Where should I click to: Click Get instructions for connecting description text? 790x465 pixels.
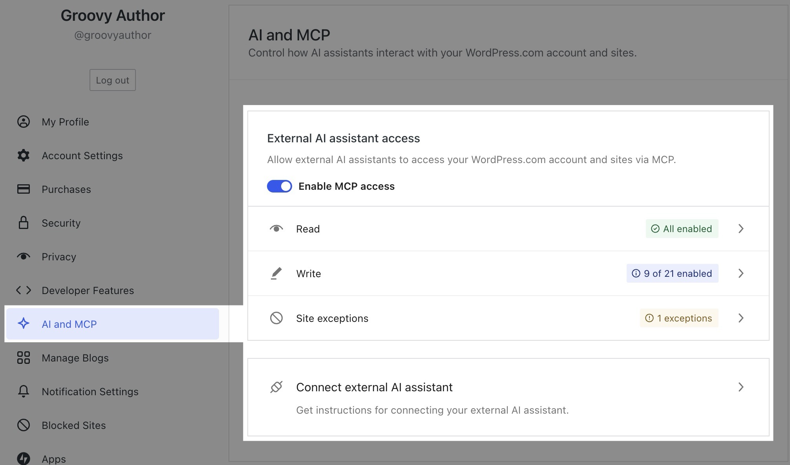(432, 410)
